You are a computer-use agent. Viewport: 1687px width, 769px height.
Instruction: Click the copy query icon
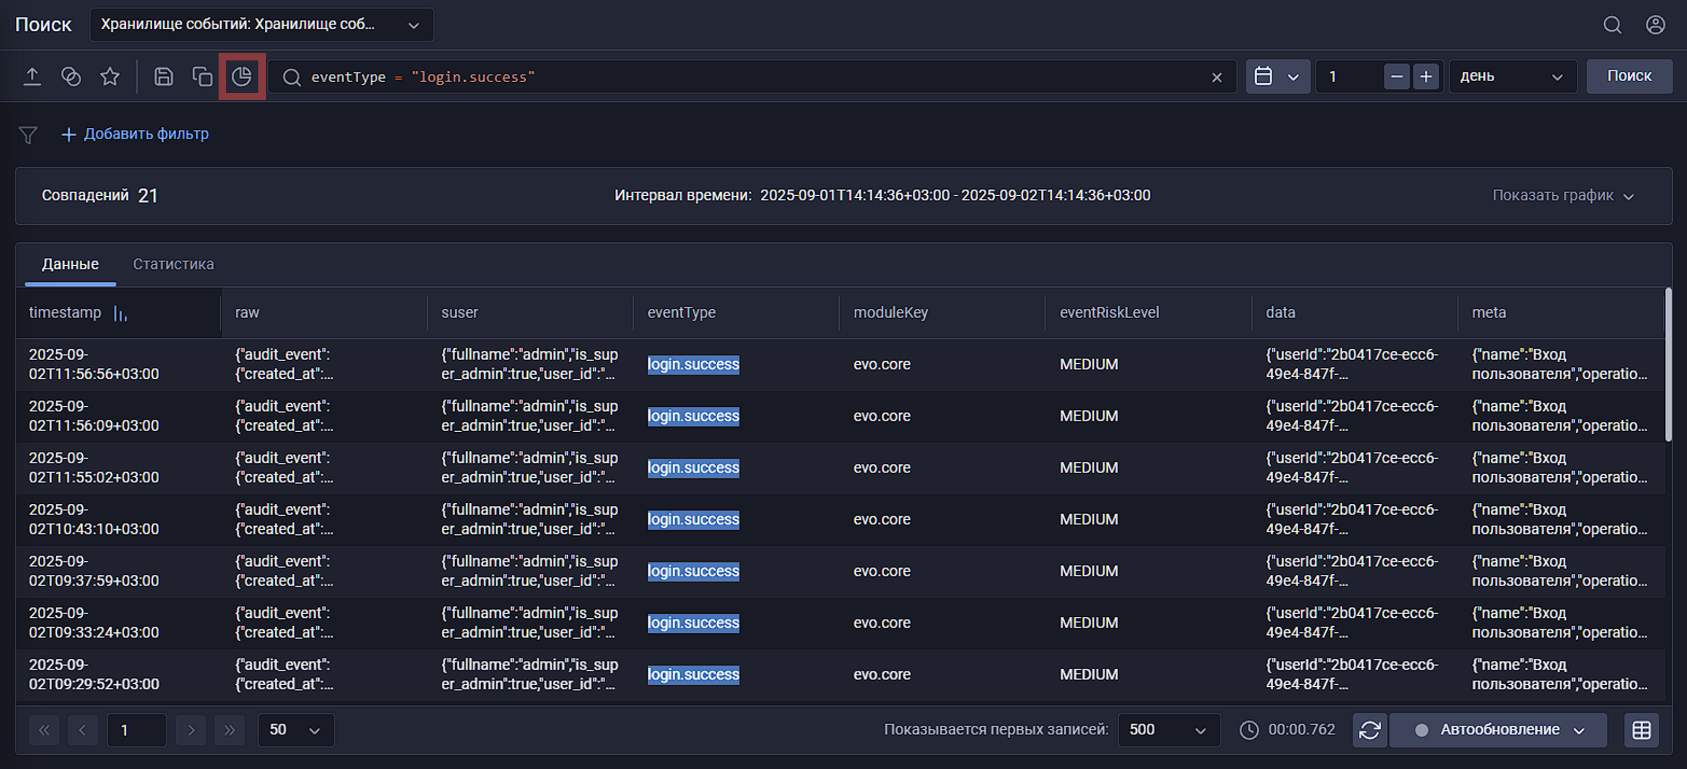202,76
